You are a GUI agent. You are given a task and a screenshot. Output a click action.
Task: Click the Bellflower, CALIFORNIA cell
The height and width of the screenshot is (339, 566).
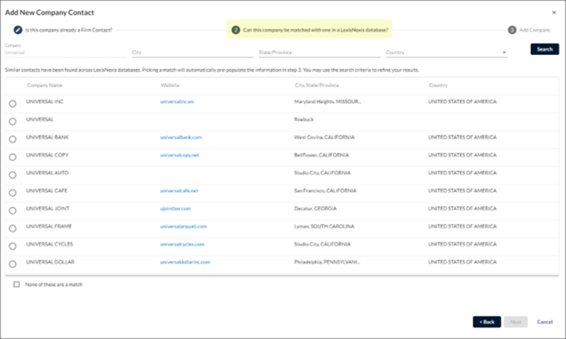coord(322,155)
